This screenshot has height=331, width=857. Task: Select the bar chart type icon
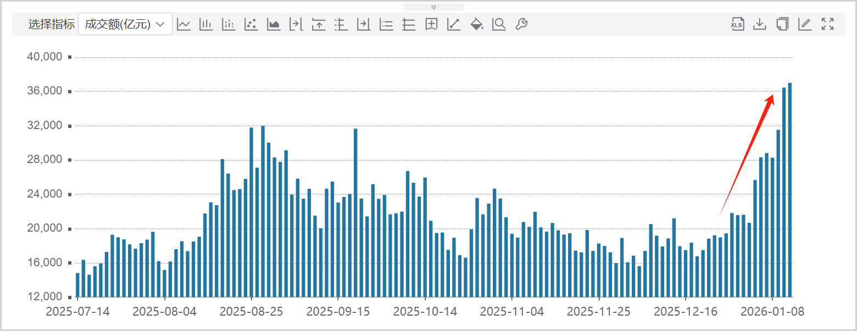(x=206, y=24)
